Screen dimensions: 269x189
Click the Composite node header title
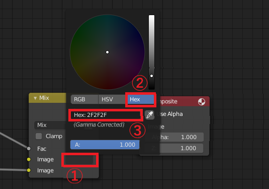click(167, 101)
